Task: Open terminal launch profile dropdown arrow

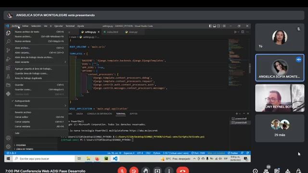Action: pyautogui.click(x=240, y=114)
